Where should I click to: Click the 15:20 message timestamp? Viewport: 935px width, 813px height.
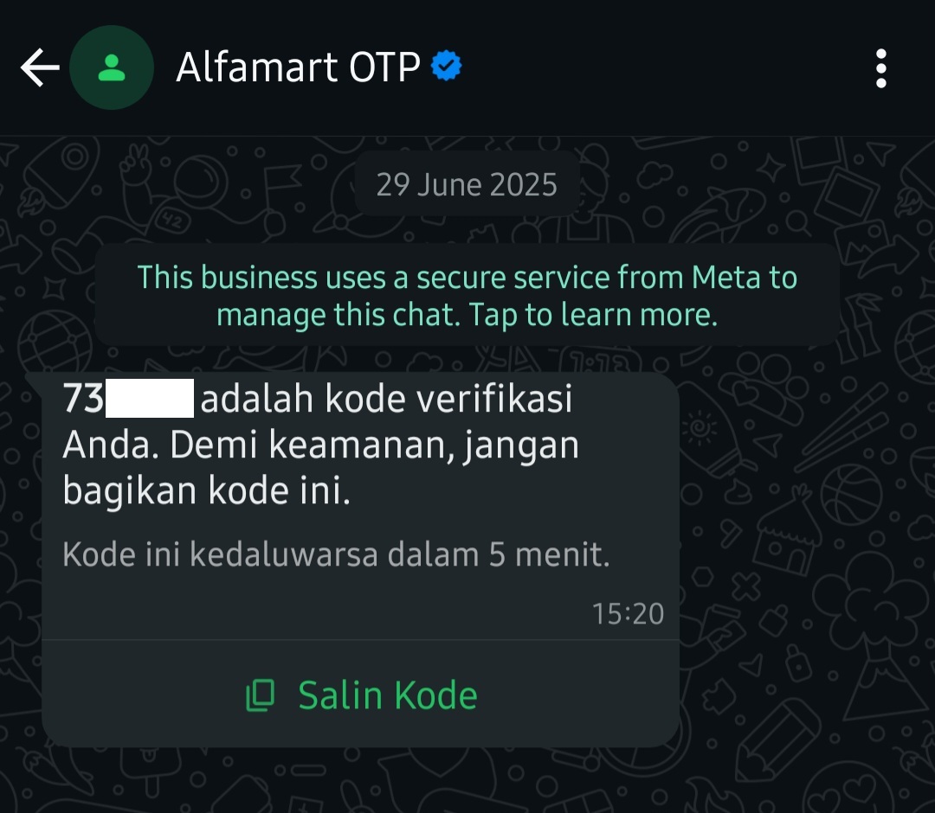point(628,613)
